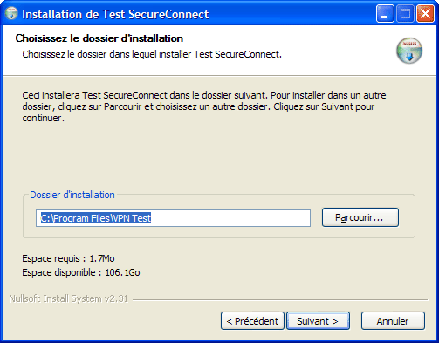The width and height of the screenshot is (439, 343).
Task: Click the subtitle below the header heading
Action: click(x=152, y=54)
